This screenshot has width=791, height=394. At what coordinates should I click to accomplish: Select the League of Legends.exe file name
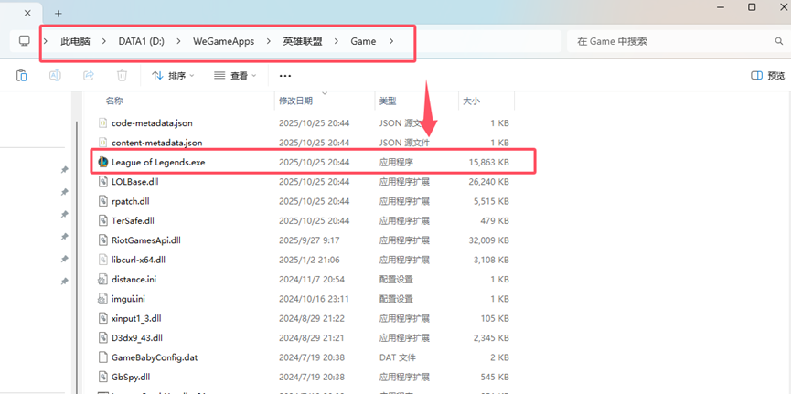158,162
